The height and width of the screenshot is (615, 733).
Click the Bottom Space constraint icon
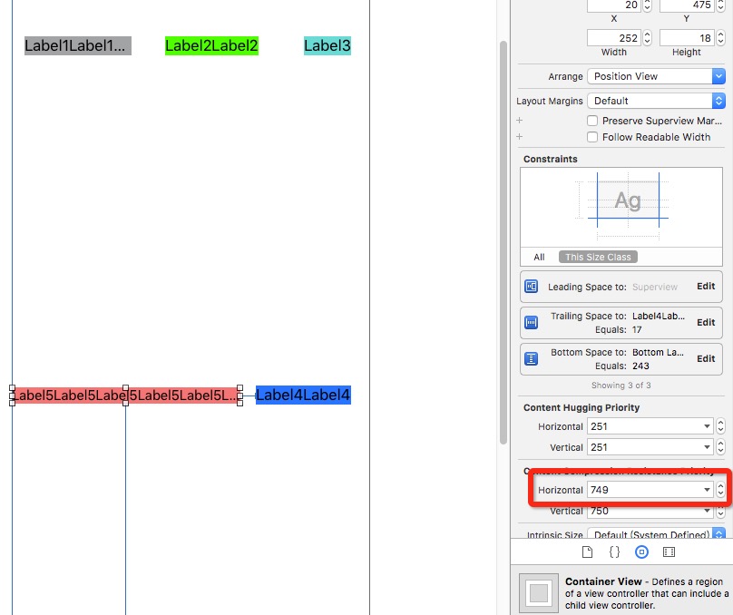tap(532, 358)
